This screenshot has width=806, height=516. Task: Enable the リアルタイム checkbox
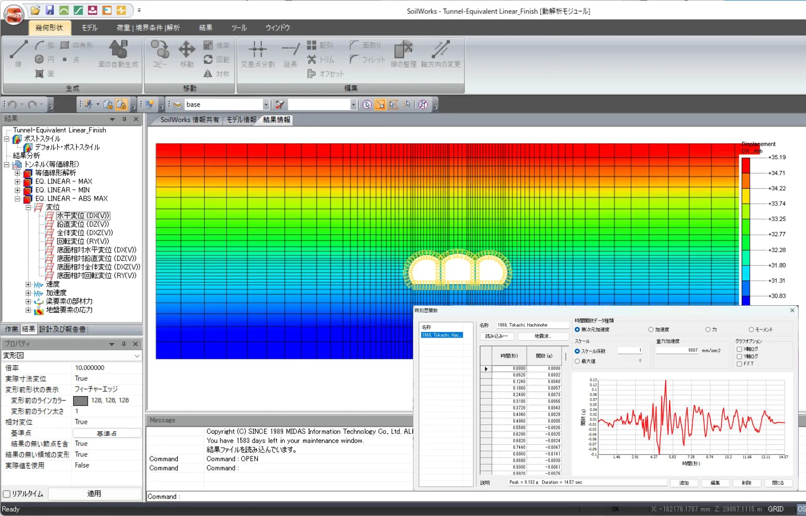click(x=7, y=494)
